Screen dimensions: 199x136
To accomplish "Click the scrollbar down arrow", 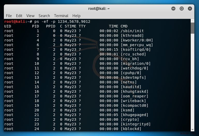I will pyautogui.click(x=192, y=130).
